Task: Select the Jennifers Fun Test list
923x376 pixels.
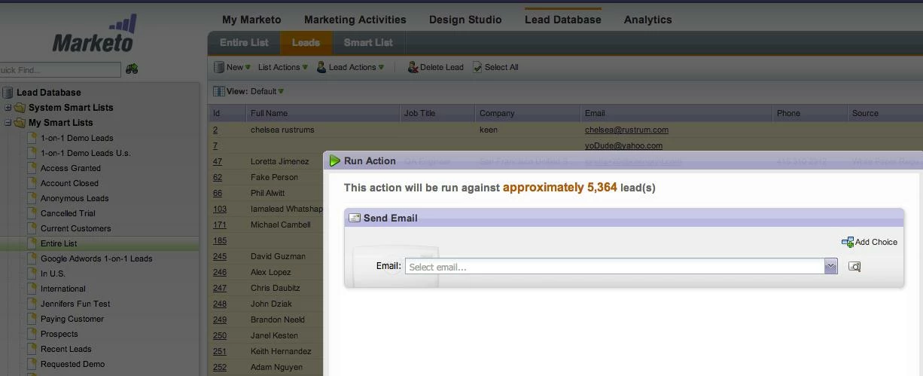Action: coord(75,304)
